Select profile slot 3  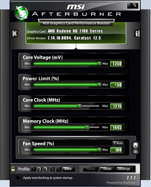[x=46, y=169]
